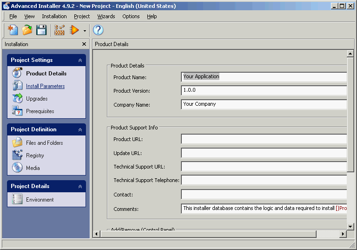Click the horizontal scrollbar right arrow
Image resolution: width=357 pixels, height=250 pixels.
[343, 234]
